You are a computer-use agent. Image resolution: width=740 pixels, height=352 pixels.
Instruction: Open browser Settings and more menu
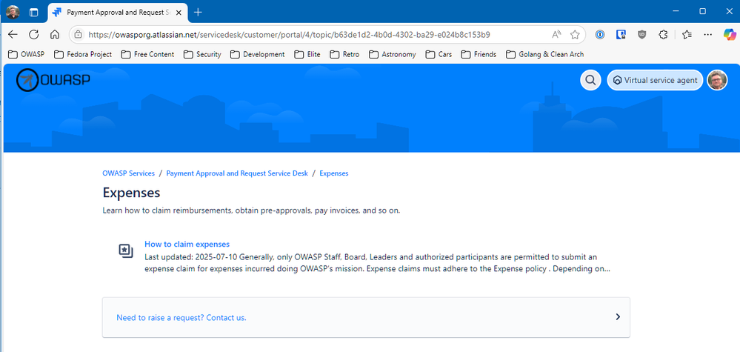[x=708, y=34]
